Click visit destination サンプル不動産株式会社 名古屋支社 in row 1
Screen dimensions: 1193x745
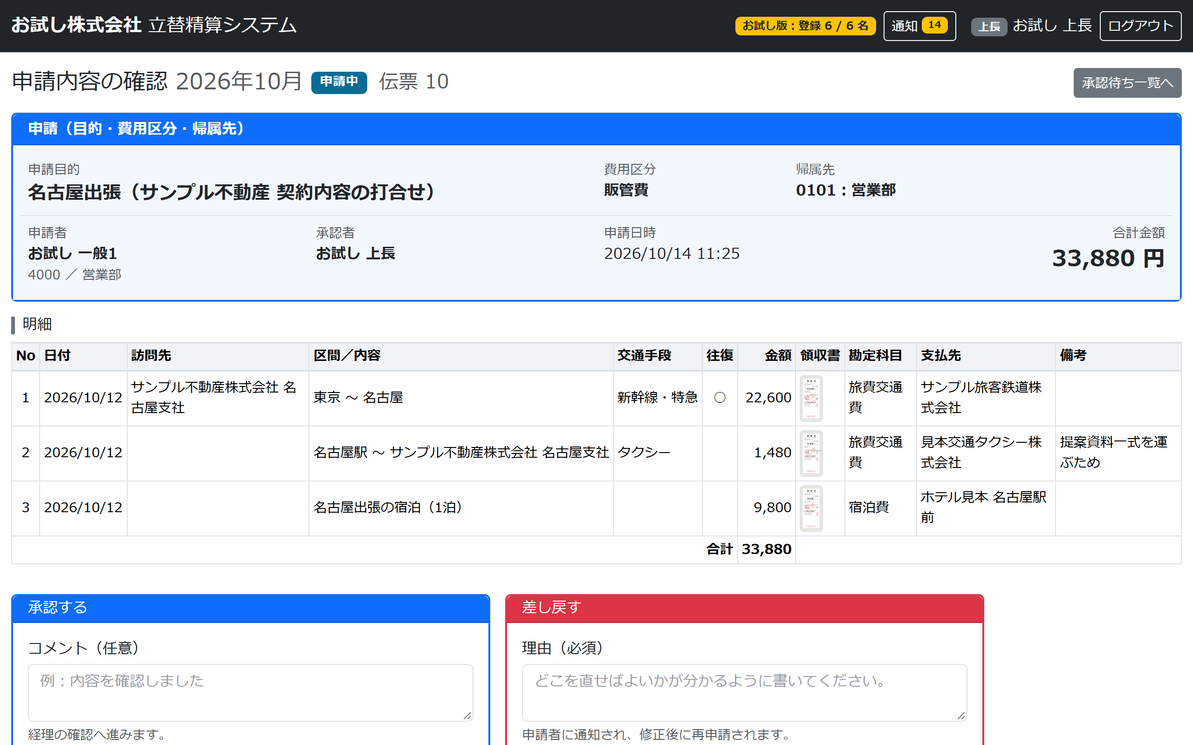(x=213, y=397)
